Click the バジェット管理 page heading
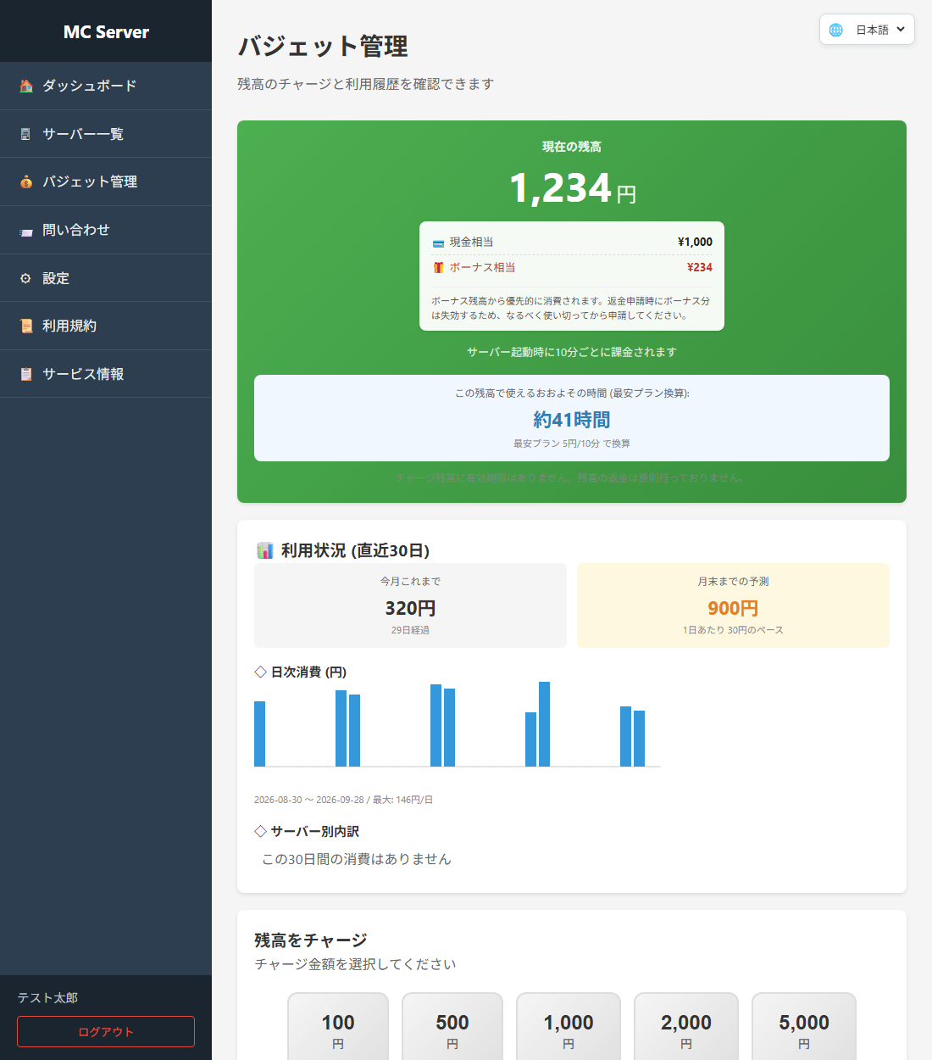Viewport: 932px width, 1060px height. pos(323,46)
